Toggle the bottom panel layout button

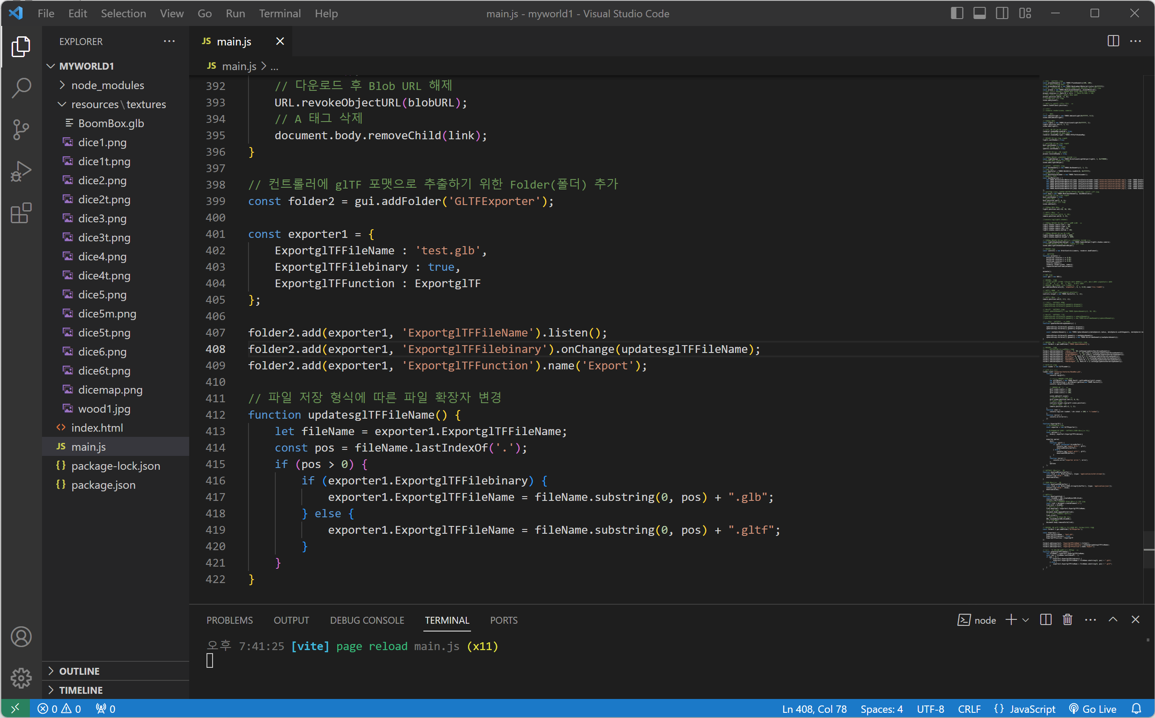[x=979, y=13]
